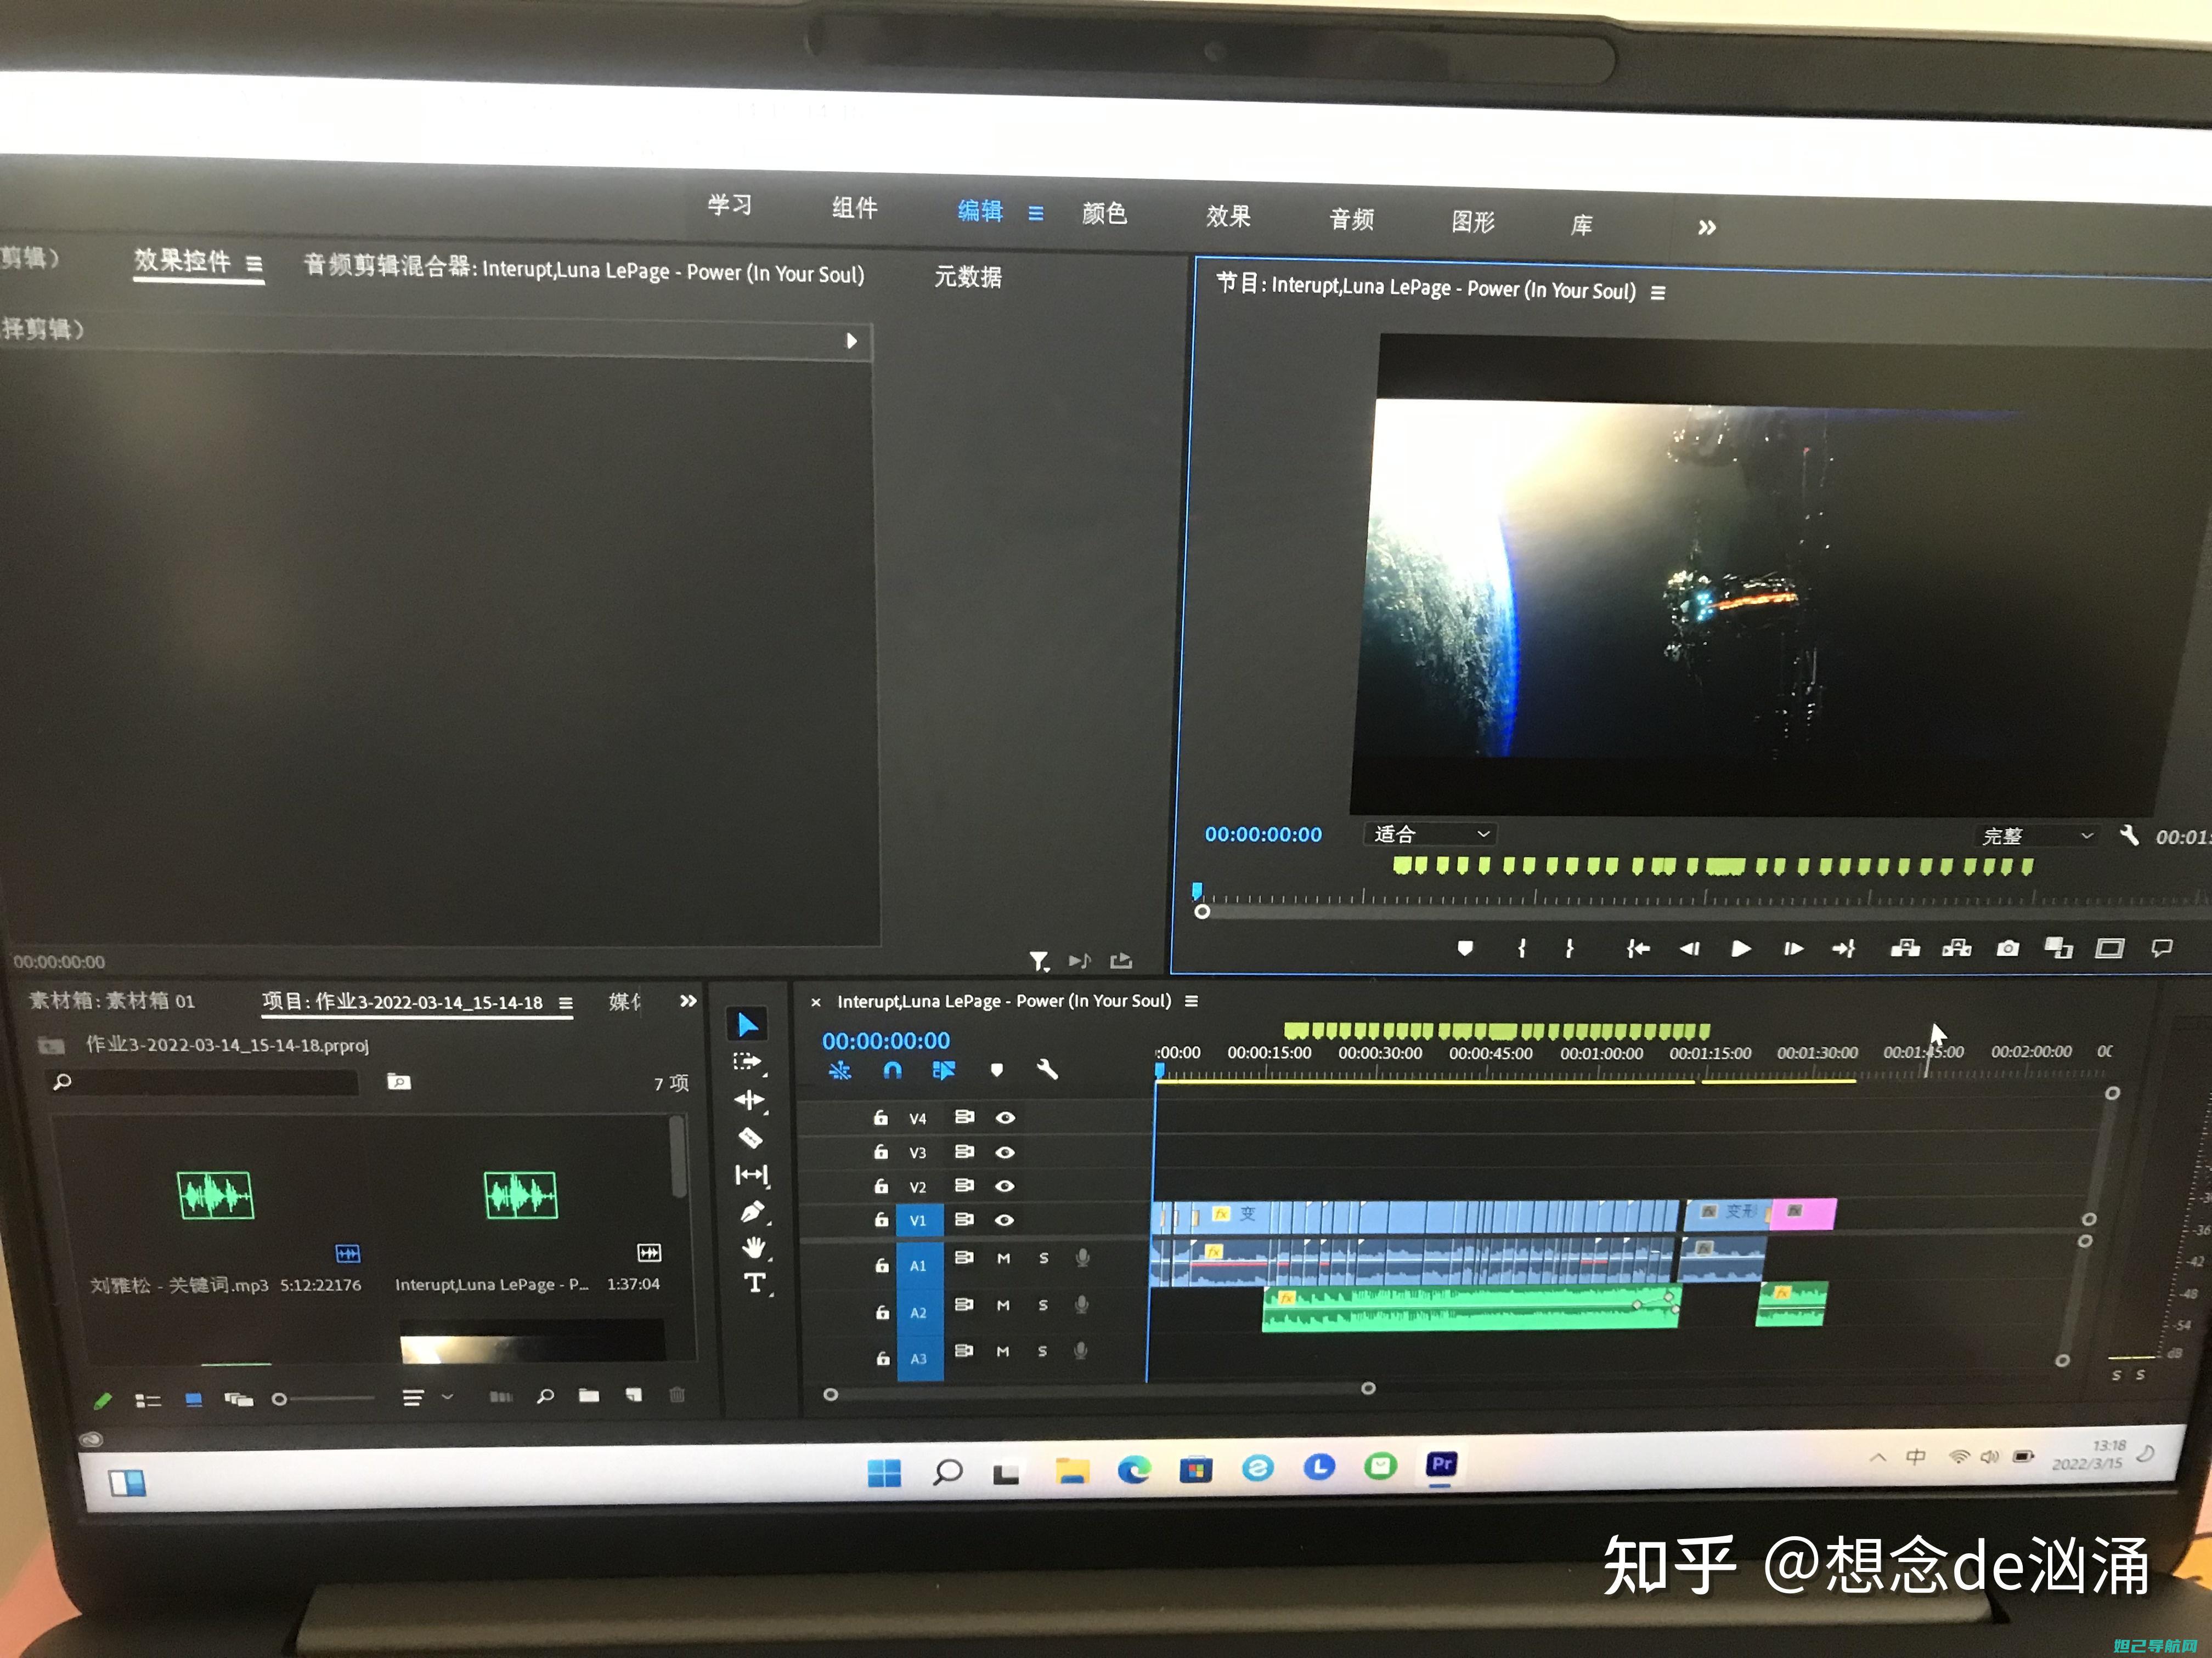
Task: Open 效果控件 panel menu
Action: click(x=254, y=264)
